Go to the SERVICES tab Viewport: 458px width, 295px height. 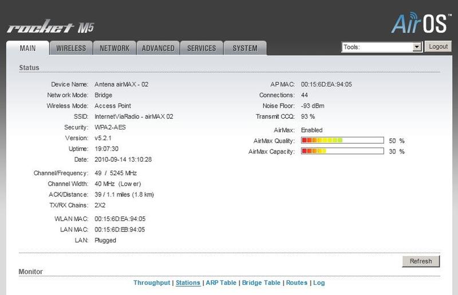(x=202, y=48)
